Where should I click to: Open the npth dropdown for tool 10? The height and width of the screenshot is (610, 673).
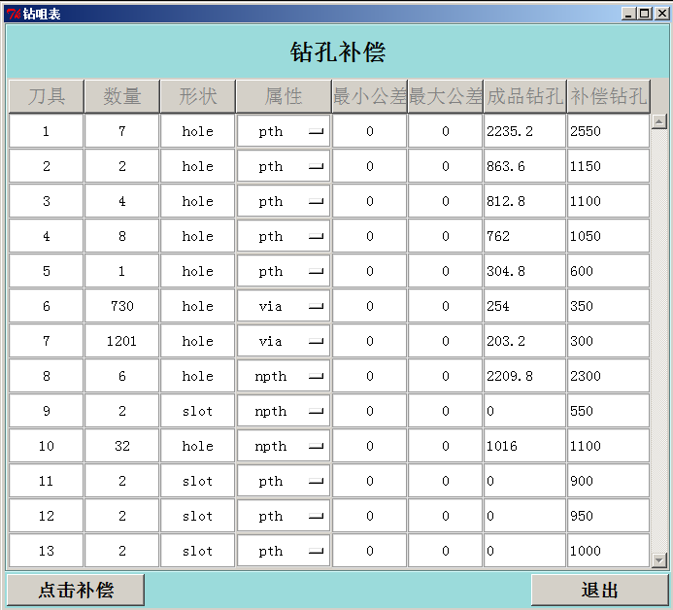click(284, 446)
